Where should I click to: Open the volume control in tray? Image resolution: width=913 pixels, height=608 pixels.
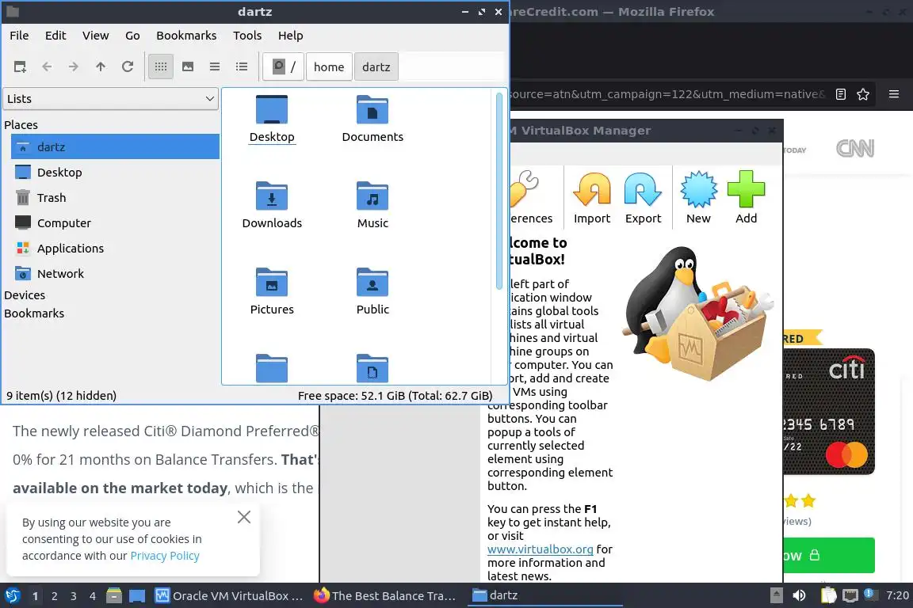tap(799, 596)
